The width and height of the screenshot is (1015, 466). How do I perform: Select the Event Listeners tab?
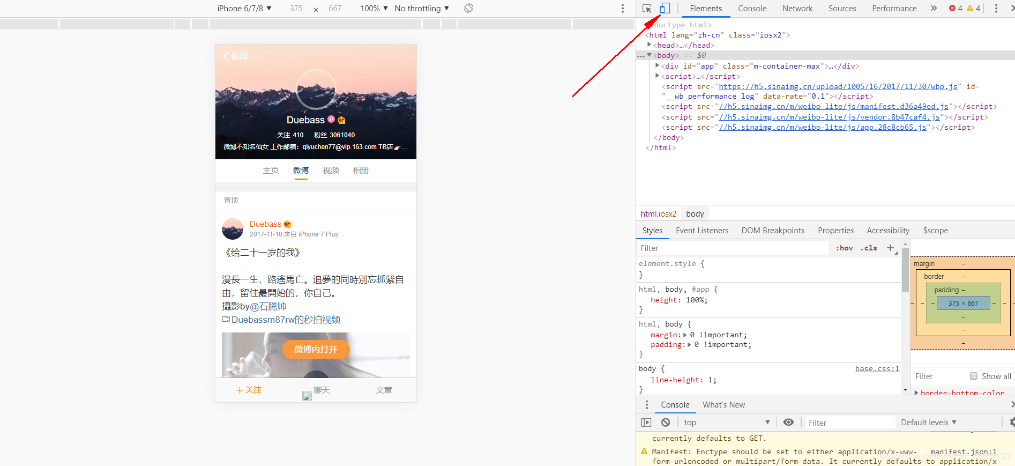702,231
